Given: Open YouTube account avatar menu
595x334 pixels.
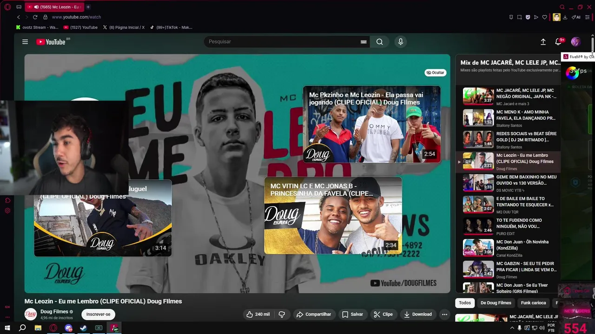Looking at the screenshot, I should pyautogui.click(x=575, y=42).
